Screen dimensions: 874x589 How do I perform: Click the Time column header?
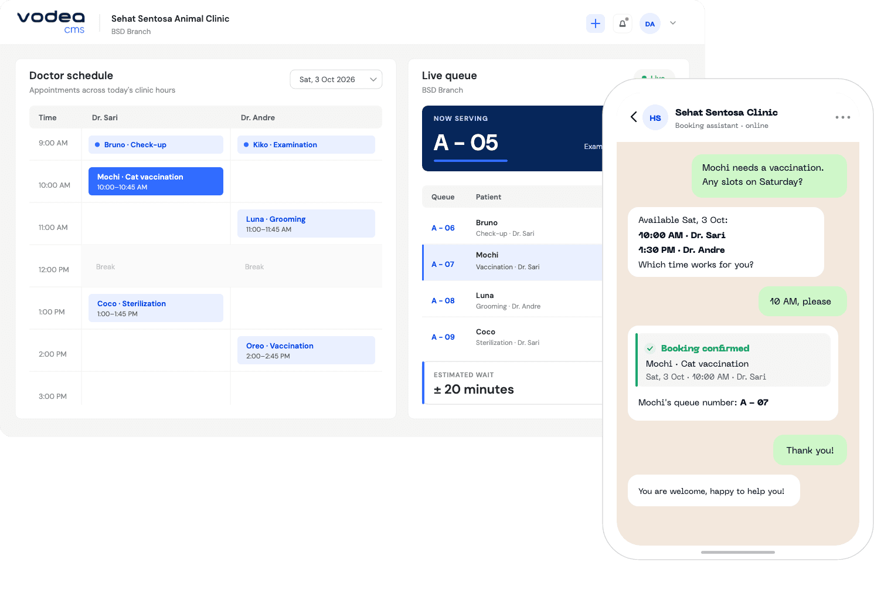coord(47,117)
